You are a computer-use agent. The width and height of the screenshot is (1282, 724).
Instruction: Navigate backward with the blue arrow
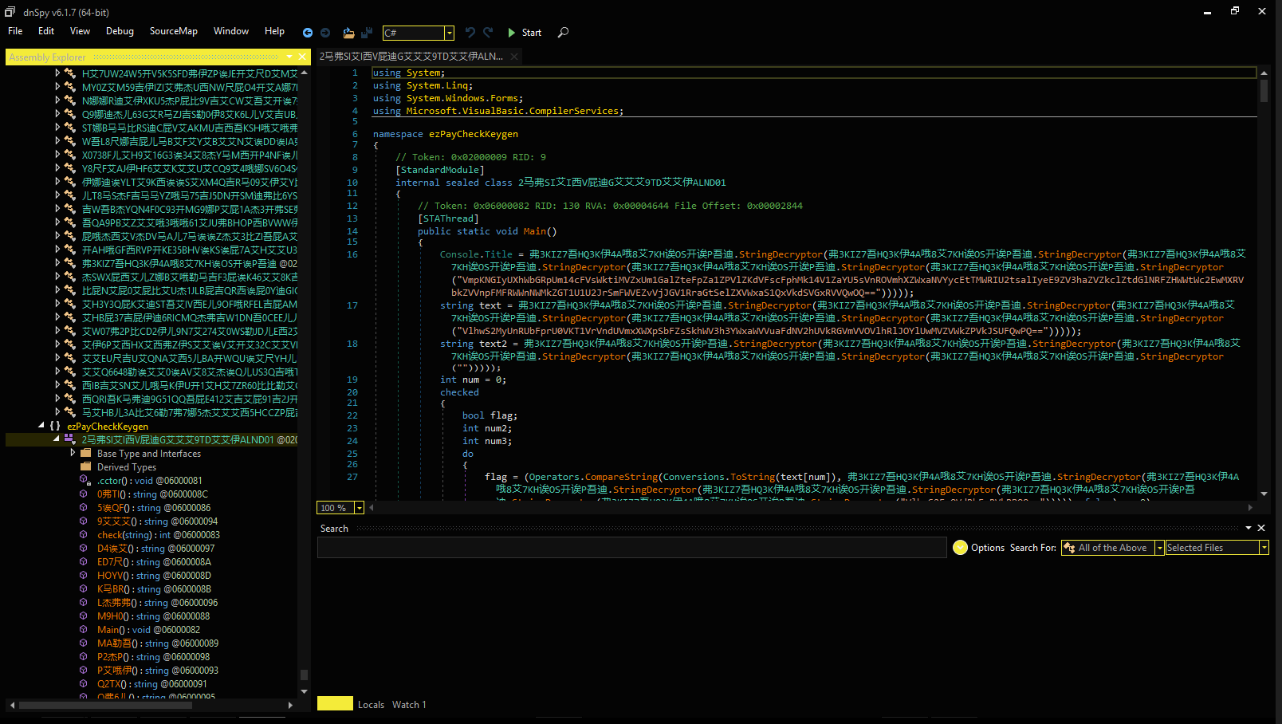click(x=308, y=33)
